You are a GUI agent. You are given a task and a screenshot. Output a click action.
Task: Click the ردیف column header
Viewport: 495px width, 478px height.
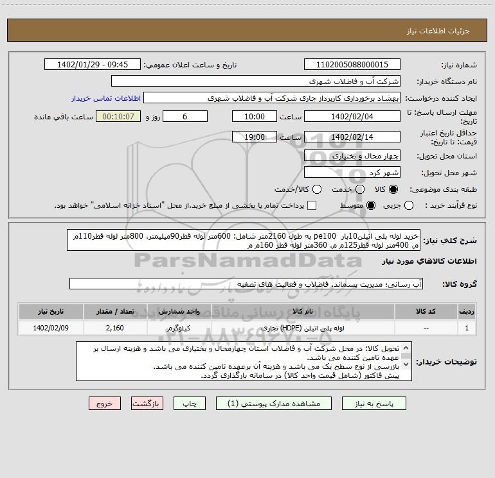(x=467, y=311)
